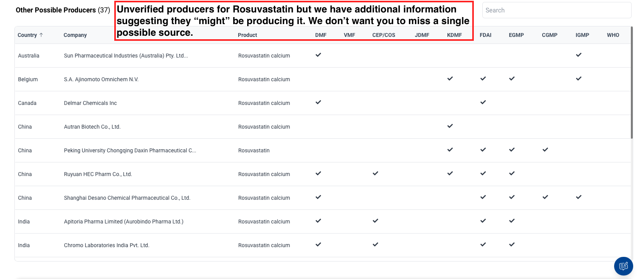The height and width of the screenshot is (279, 639).
Task: Open Apitoria Pharma Limited company entry
Action: (124, 221)
